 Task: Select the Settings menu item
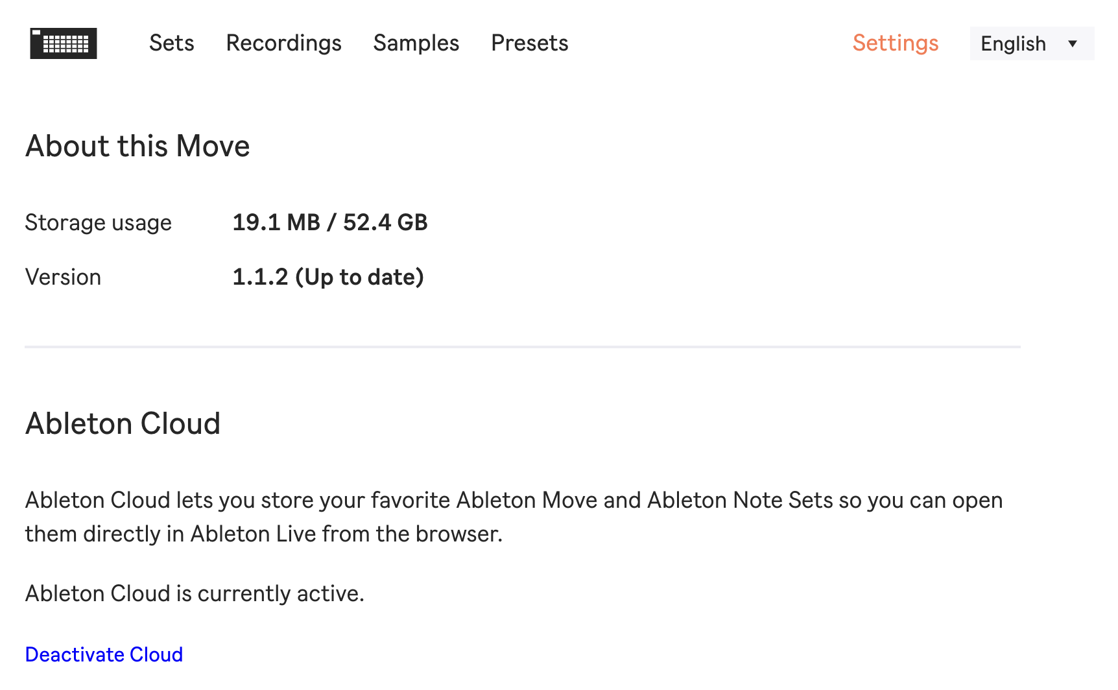click(896, 43)
